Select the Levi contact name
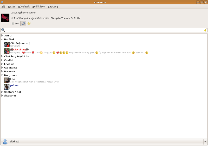The width and height of the screenshot is (208, 146). 12,79
